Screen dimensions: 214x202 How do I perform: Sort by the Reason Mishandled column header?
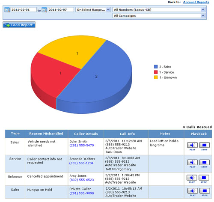(46, 134)
